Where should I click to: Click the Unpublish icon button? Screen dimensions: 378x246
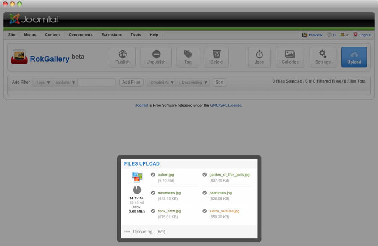[x=156, y=57]
